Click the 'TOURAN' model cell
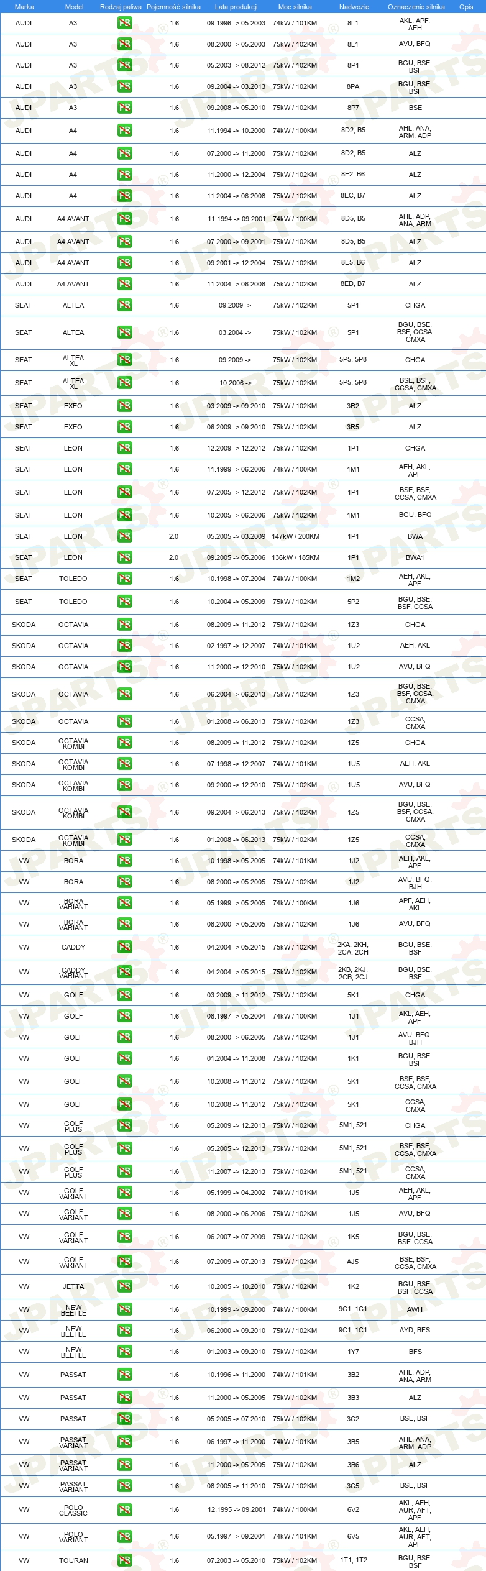This screenshot has width=486, height=1571. coord(73,1560)
